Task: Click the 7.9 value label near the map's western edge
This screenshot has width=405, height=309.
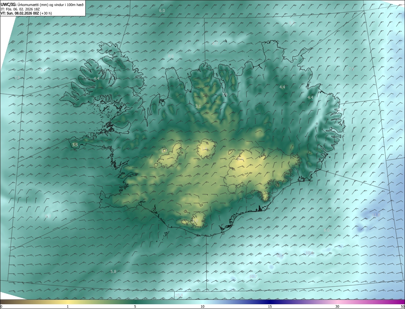Action: point(17,78)
